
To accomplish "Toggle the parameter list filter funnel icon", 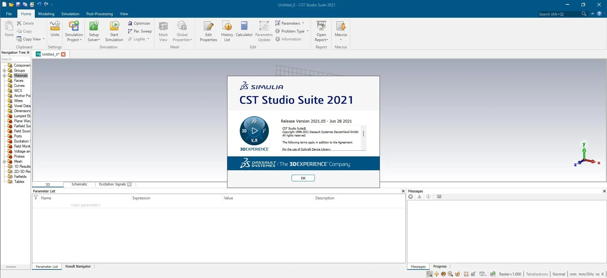I will (x=36, y=198).
